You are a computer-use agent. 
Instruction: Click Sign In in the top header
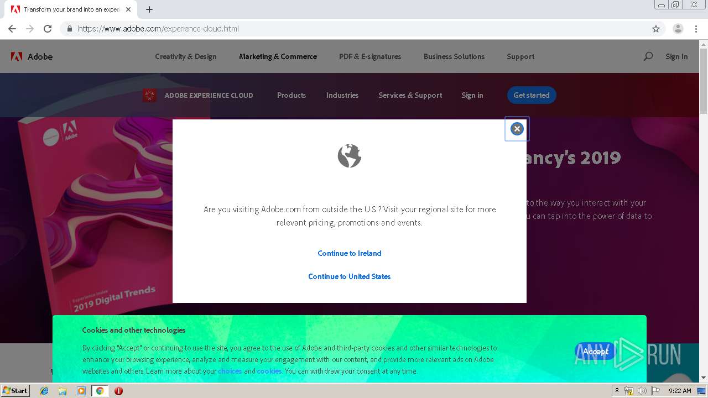pyautogui.click(x=676, y=56)
